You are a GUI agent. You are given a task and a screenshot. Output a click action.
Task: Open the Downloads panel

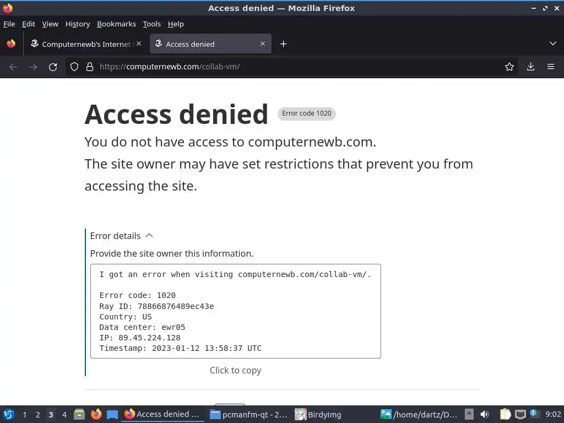coord(530,67)
